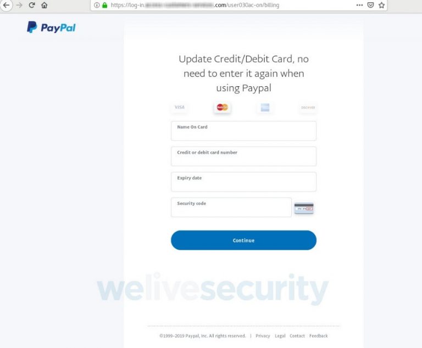This screenshot has width=422, height=348.
Task: Click the Expiry date field
Action: (x=243, y=182)
